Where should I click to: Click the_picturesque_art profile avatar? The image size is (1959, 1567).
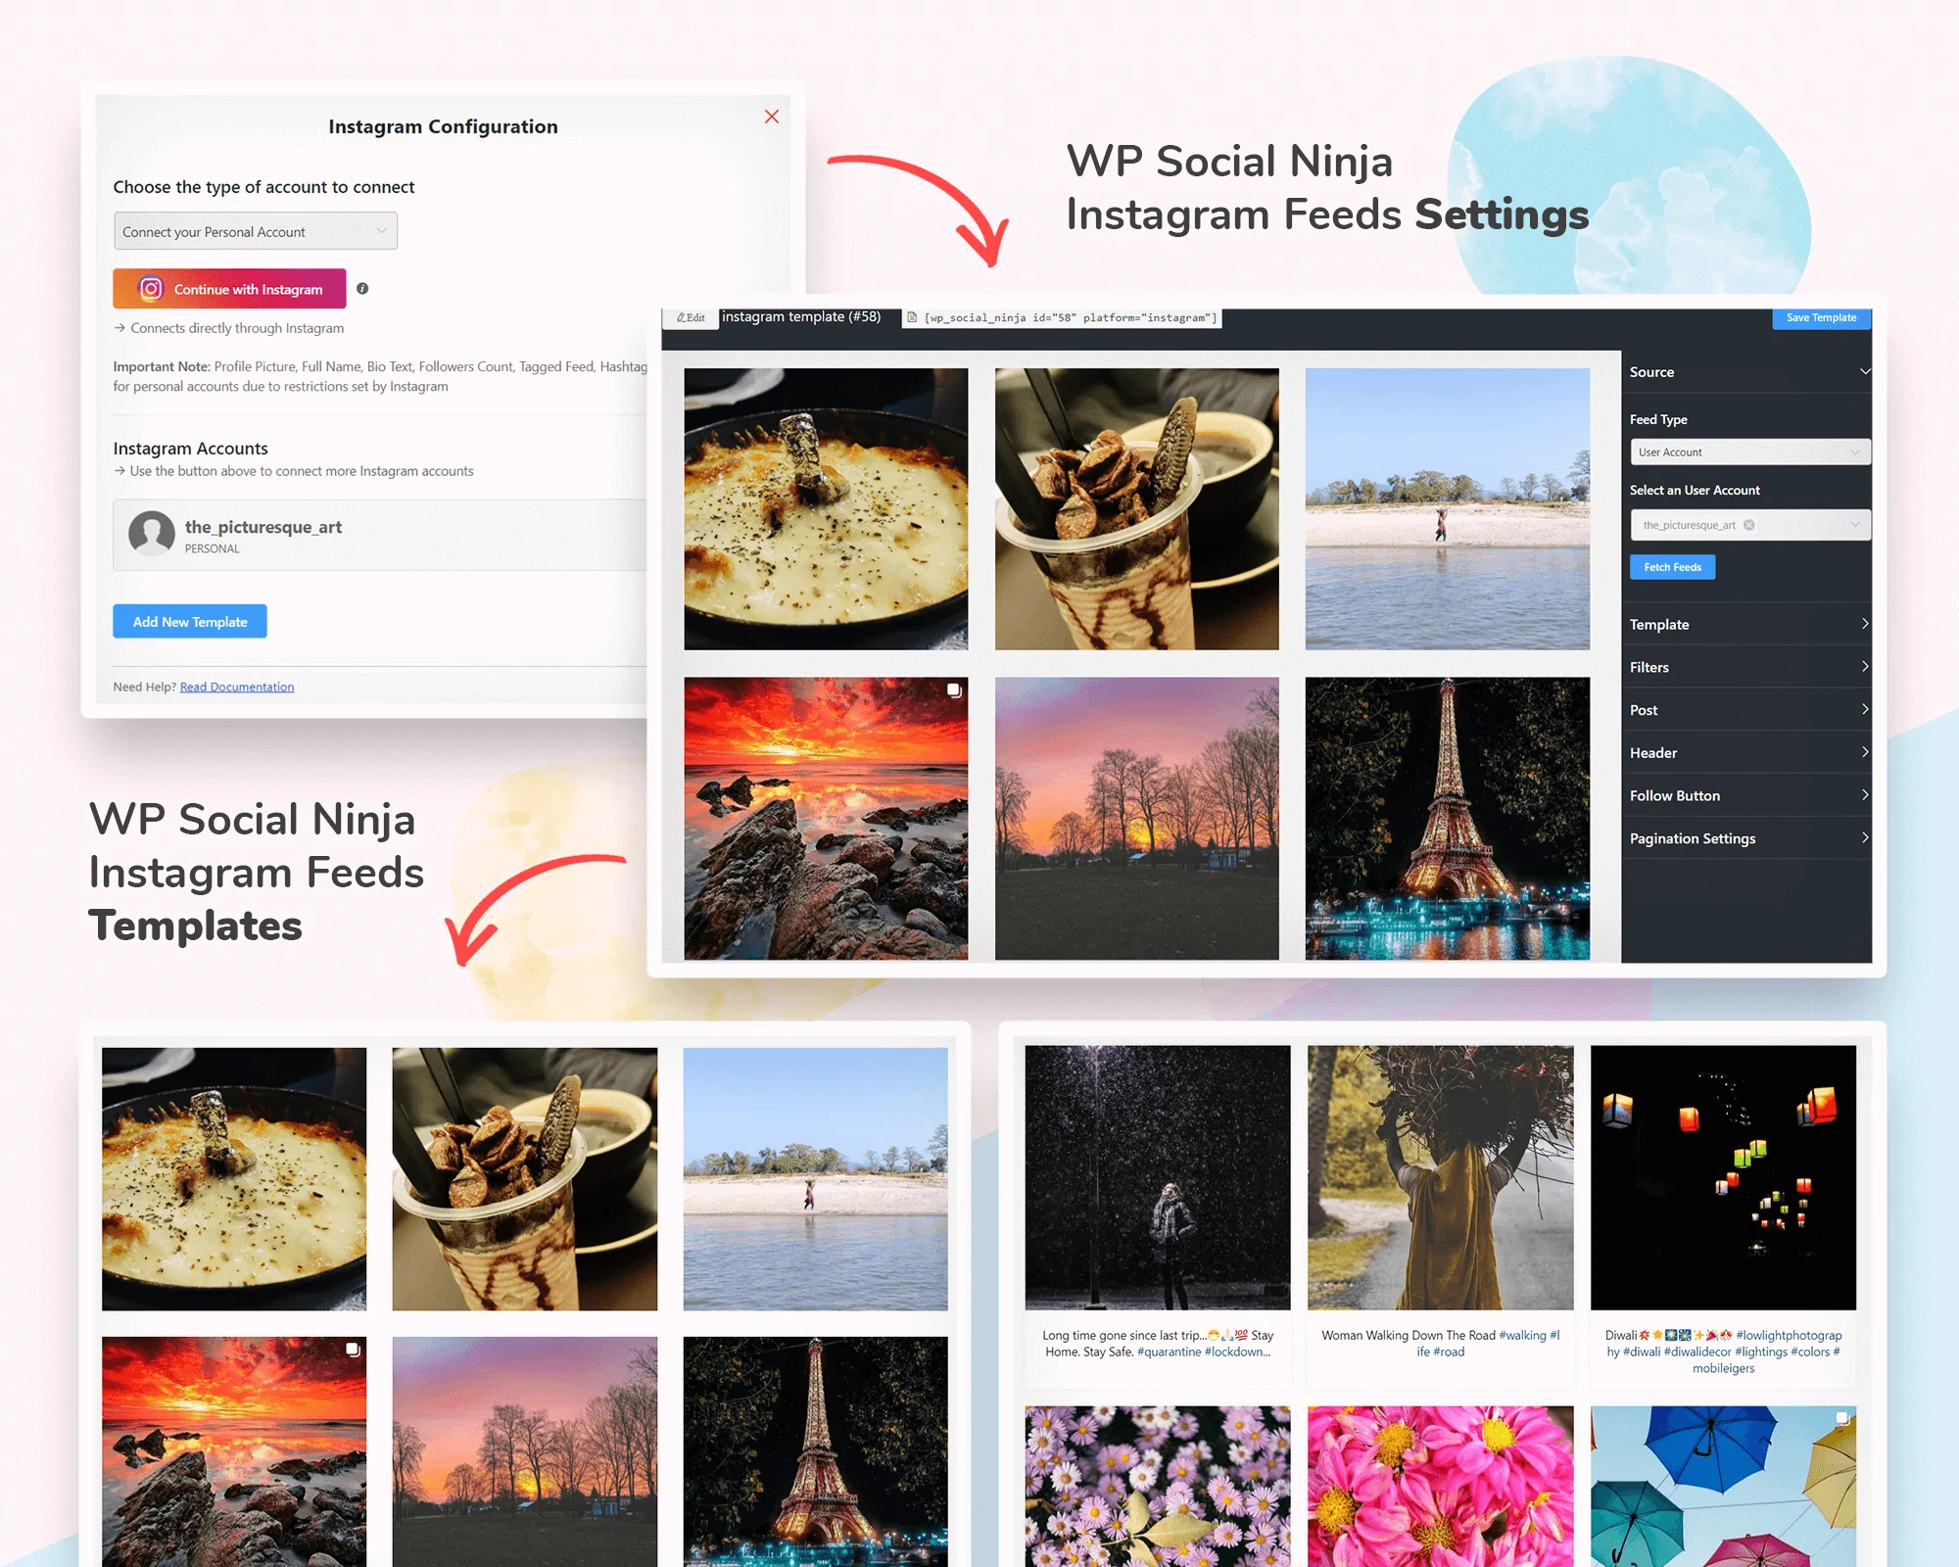pos(152,534)
